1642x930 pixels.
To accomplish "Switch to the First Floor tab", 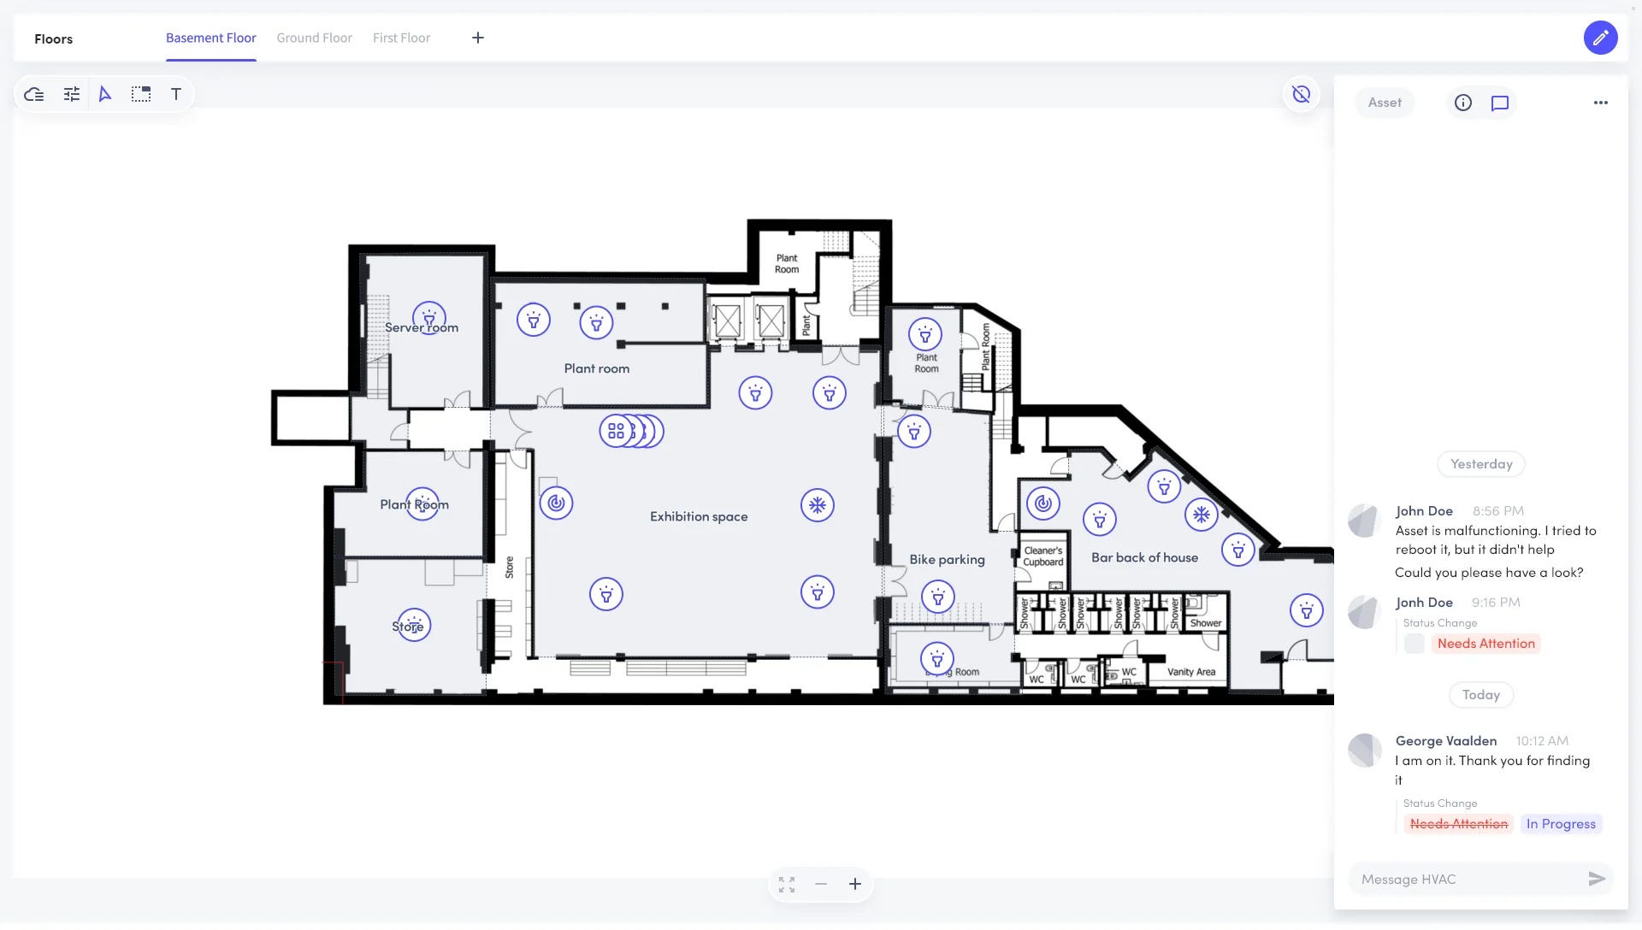I will coord(401,38).
